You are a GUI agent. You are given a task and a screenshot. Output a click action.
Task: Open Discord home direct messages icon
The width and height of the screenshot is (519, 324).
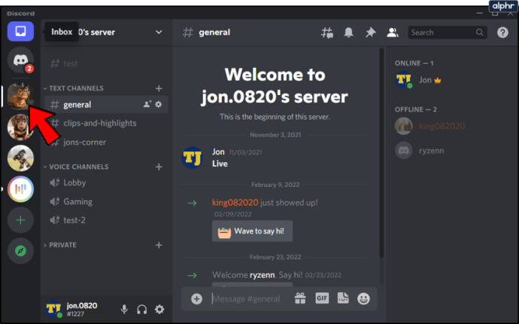(20, 60)
